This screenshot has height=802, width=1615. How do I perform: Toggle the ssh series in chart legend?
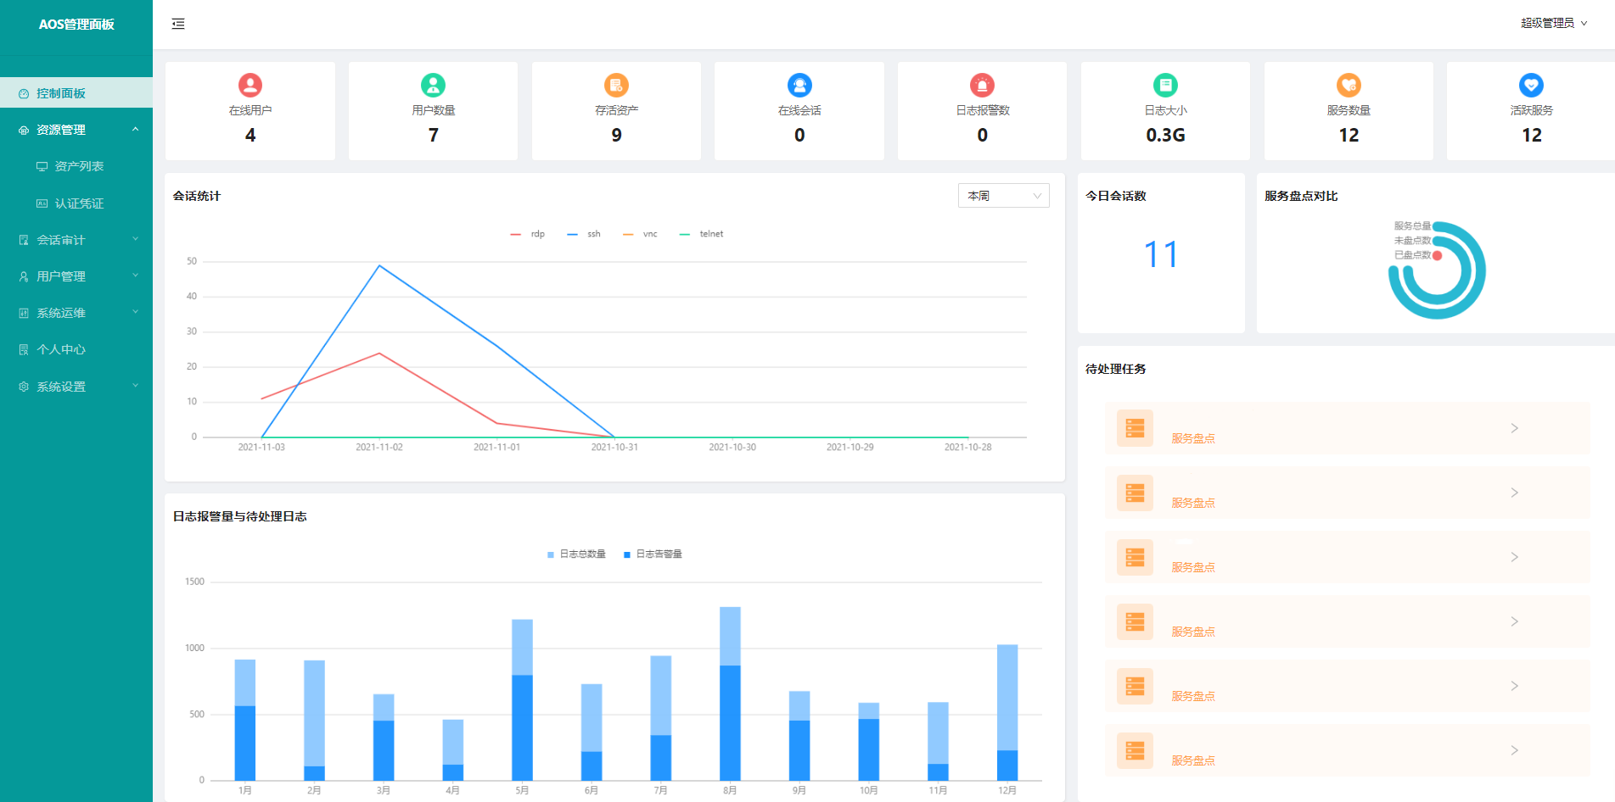[585, 234]
